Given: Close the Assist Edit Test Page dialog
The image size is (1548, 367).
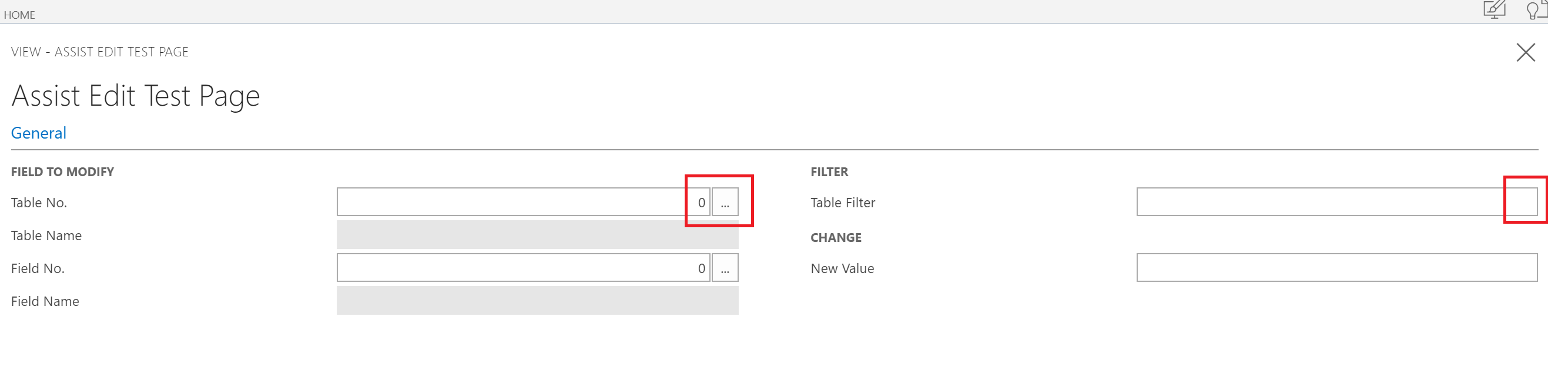Looking at the screenshot, I should pos(1525,52).
